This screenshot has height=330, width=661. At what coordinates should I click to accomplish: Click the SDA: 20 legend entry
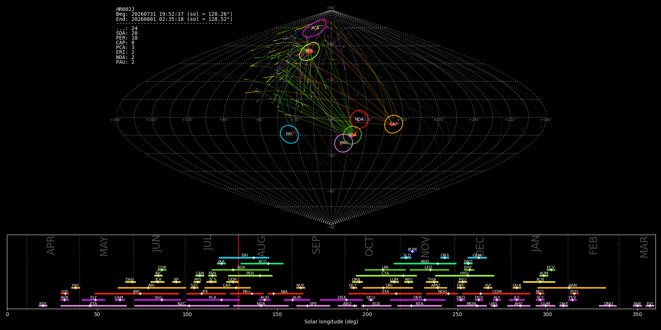127,33
